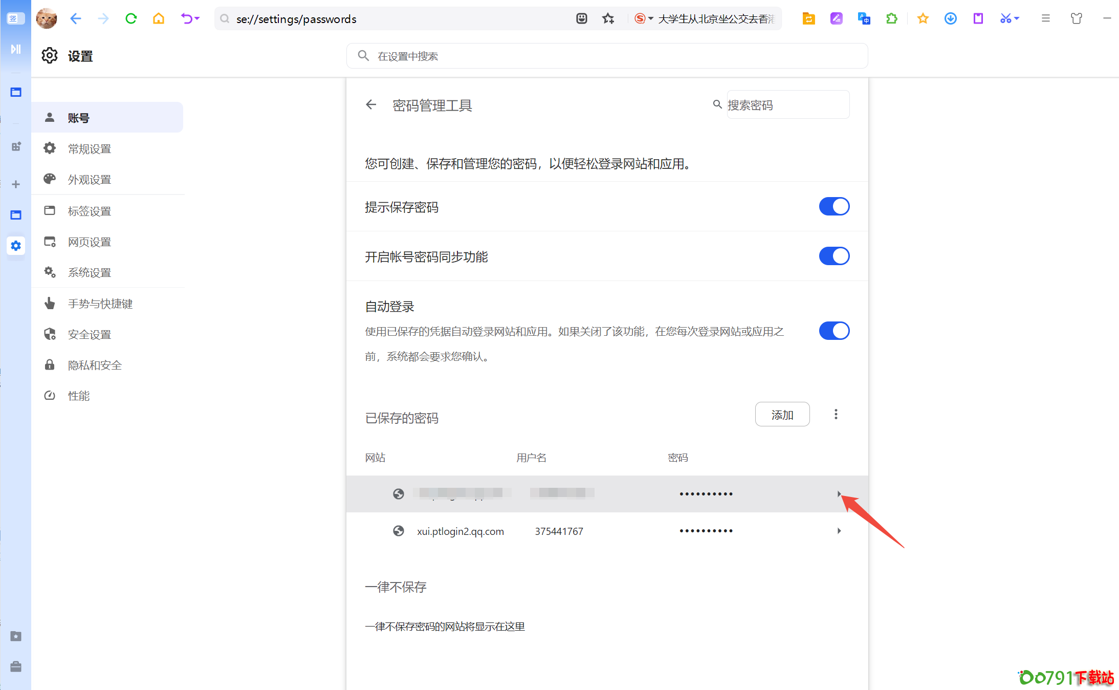Image resolution: width=1119 pixels, height=690 pixels.
Task: Open the translate extension icon
Action: tap(864, 19)
